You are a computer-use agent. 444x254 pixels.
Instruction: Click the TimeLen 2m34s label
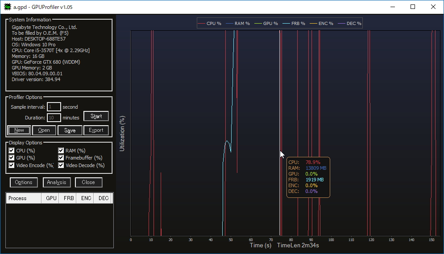[298, 245]
